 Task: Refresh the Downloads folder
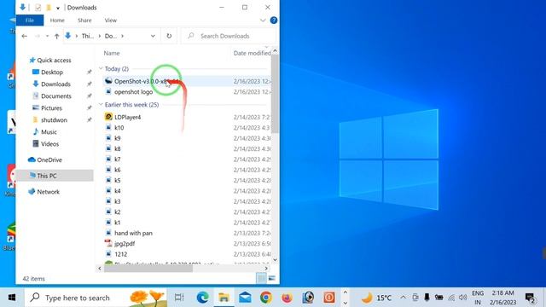coord(169,36)
